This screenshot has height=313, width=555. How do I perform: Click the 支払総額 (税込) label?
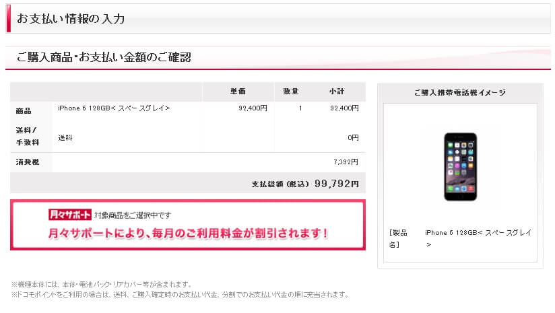280,184
